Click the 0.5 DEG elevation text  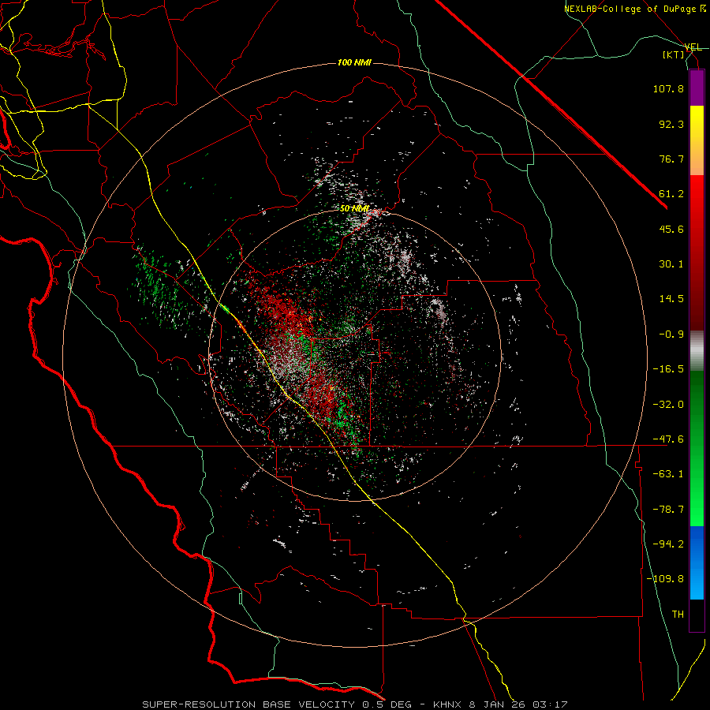(x=387, y=704)
